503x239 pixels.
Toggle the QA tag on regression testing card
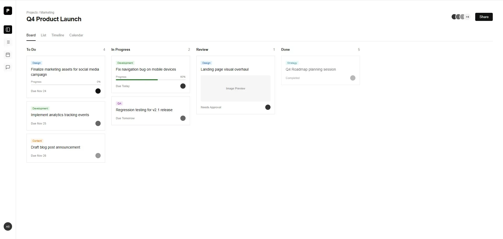pos(119,103)
